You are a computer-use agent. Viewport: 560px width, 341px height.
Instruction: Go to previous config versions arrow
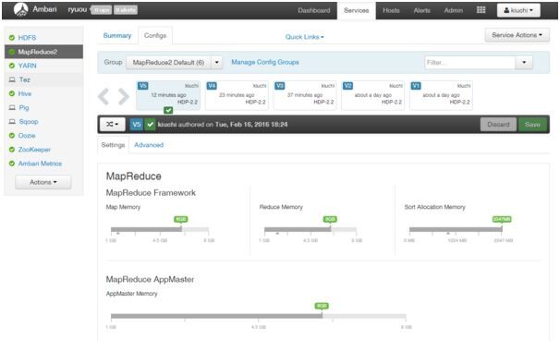pyautogui.click(x=103, y=96)
